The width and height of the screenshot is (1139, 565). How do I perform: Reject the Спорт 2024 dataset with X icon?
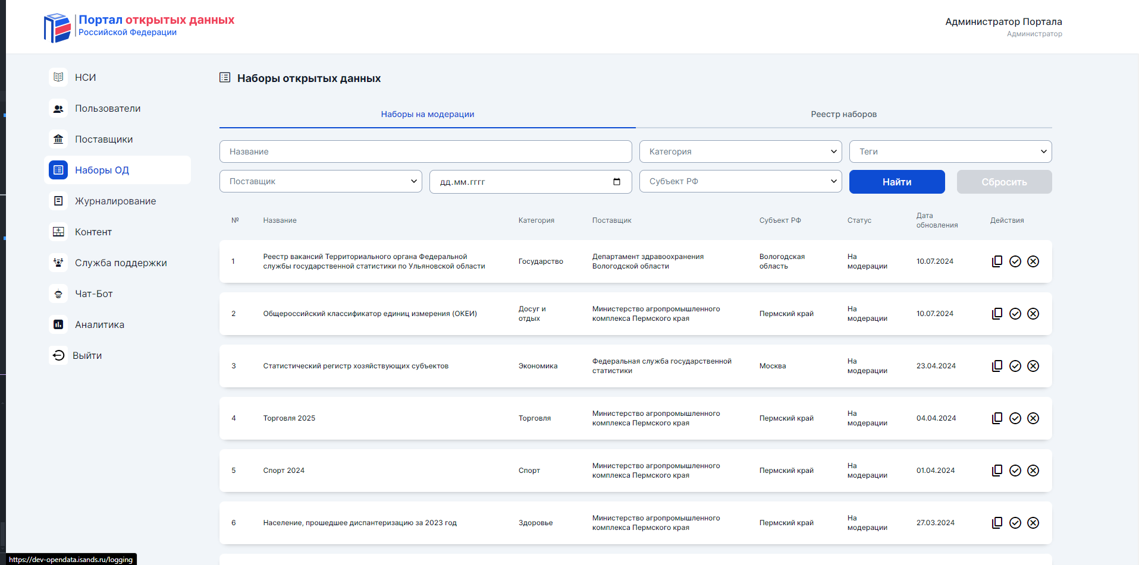click(x=1033, y=471)
